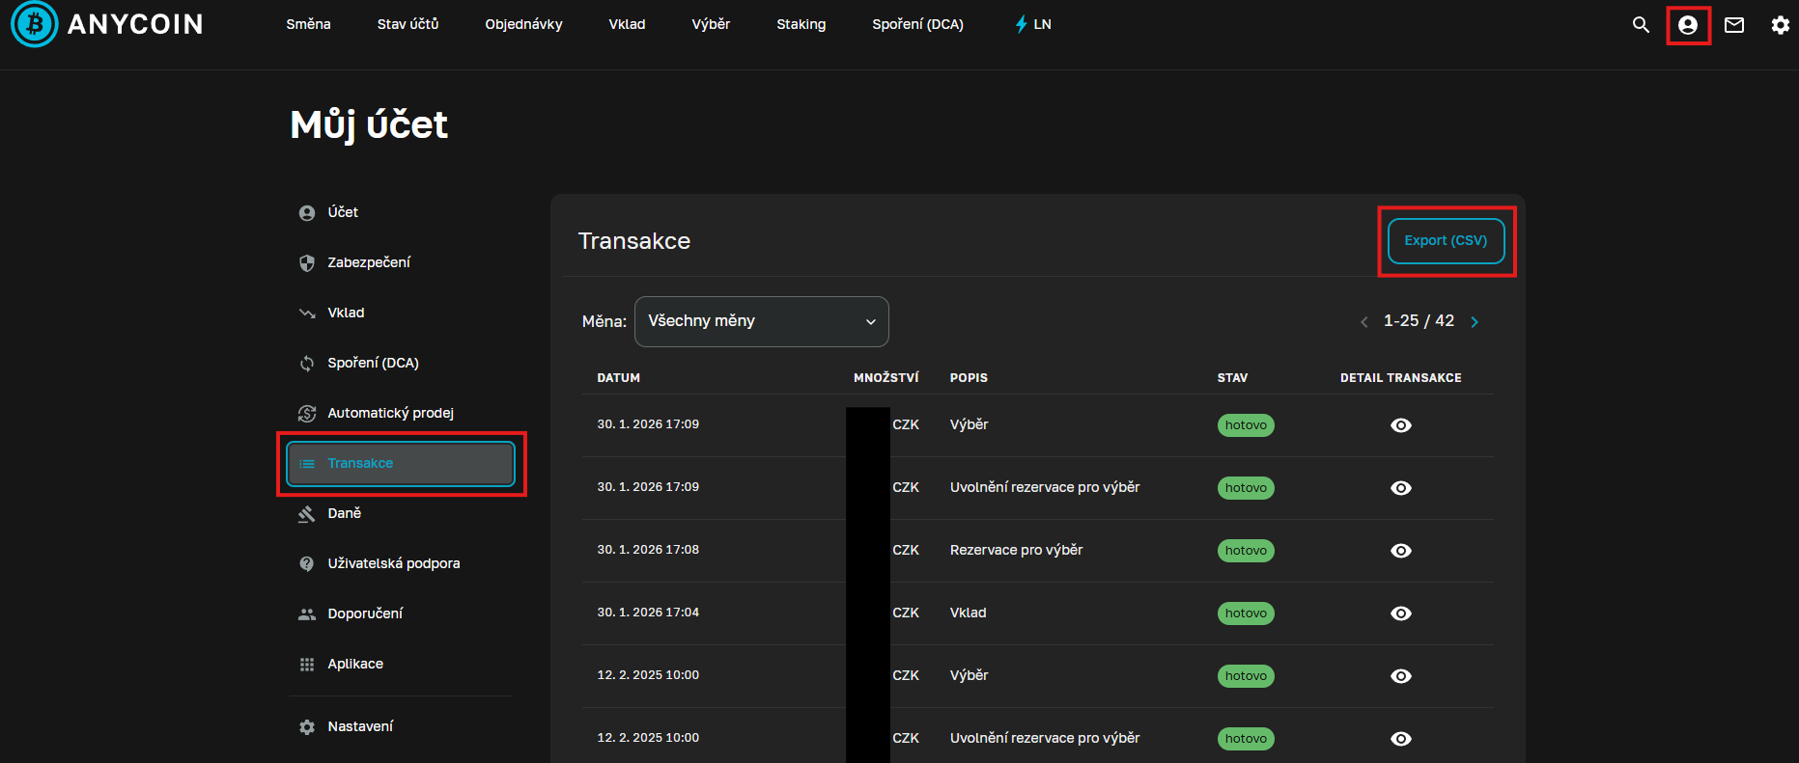Viewport: 1799px width, 763px height.
Task: Select Transakce in the sidebar
Action: [x=401, y=464]
